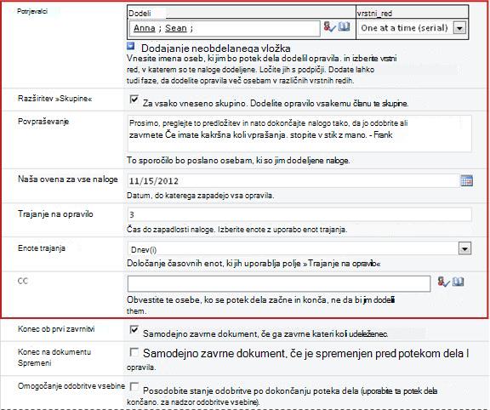Click the due date field showing 11/15/2012
Viewport: 490px width, 410px height.
click(293, 180)
